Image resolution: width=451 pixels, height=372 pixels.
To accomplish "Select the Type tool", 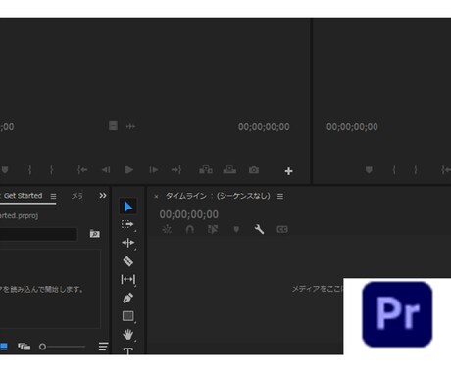I will tap(127, 350).
